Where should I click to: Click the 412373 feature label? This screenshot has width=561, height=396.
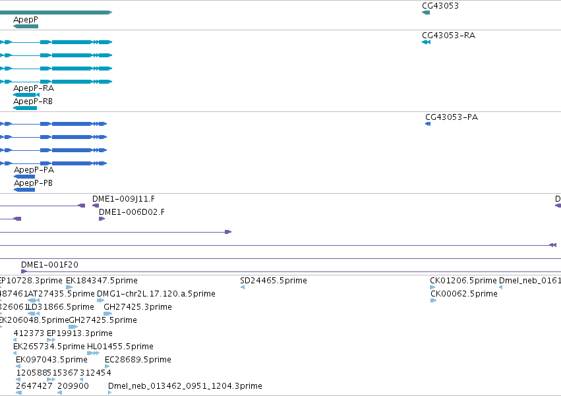[28, 333]
